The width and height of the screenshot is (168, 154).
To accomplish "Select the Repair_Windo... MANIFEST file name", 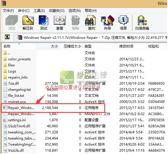I will (21, 114).
